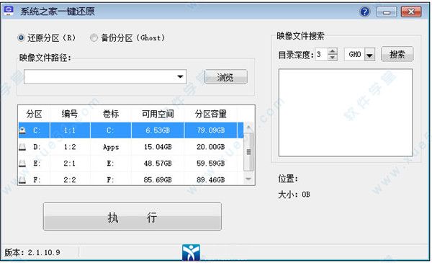
Task: Click the 6.53GB free space cell
Action: coord(158,130)
